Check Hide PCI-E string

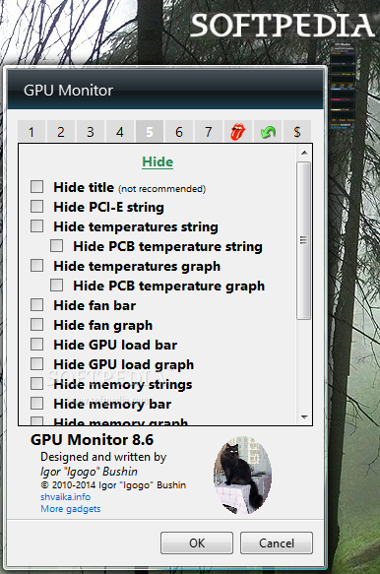point(37,206)
